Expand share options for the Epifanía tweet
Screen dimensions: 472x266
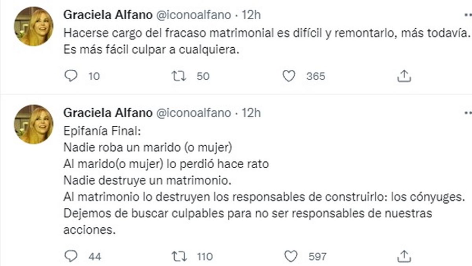click(404, 255)
